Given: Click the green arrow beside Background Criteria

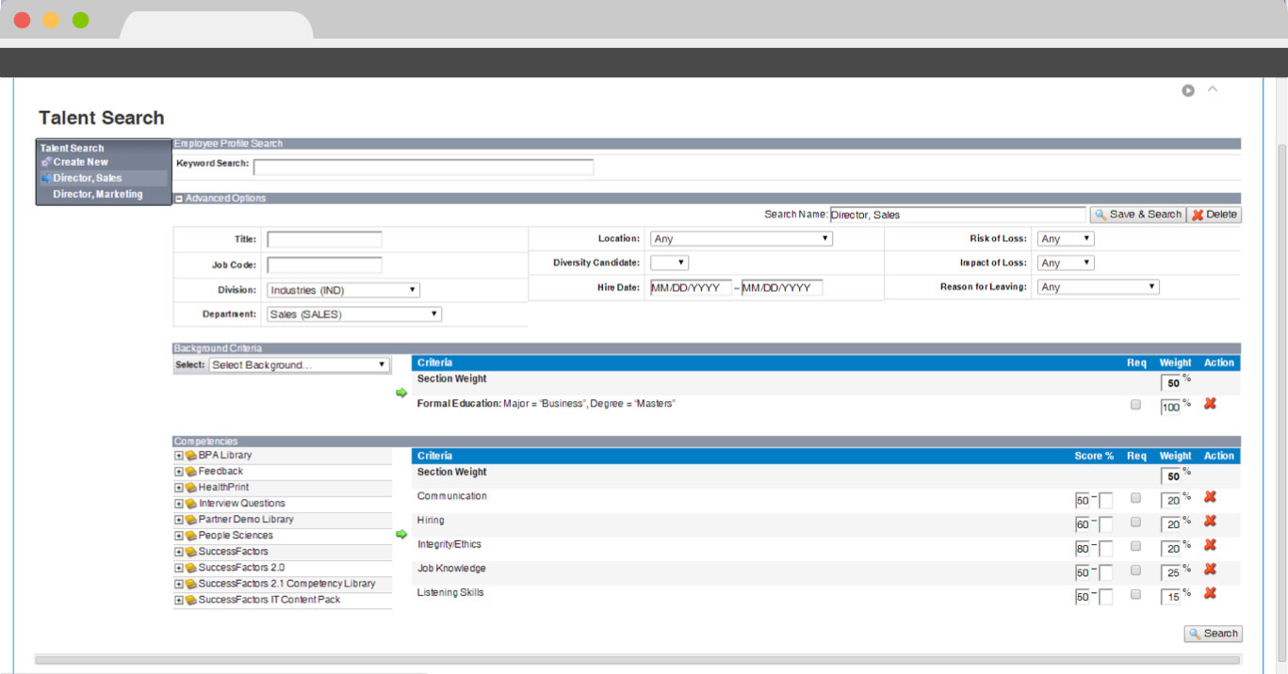Looking at the screenshot, I should 401,393.
